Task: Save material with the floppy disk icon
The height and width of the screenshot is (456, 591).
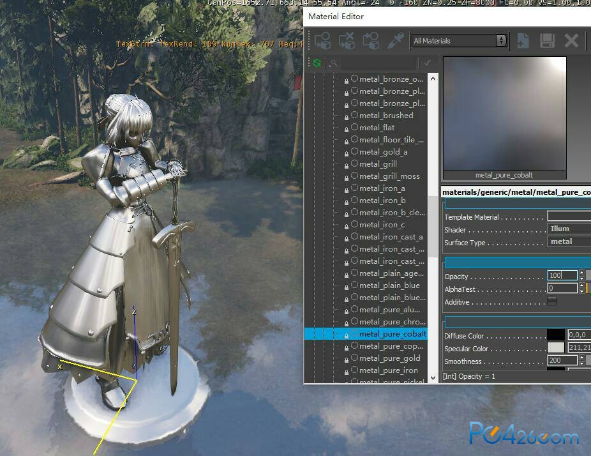Action: (x=547, y=40)
